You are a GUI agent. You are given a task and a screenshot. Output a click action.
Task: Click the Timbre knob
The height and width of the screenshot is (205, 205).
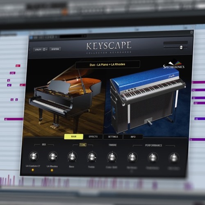point(112,157)
